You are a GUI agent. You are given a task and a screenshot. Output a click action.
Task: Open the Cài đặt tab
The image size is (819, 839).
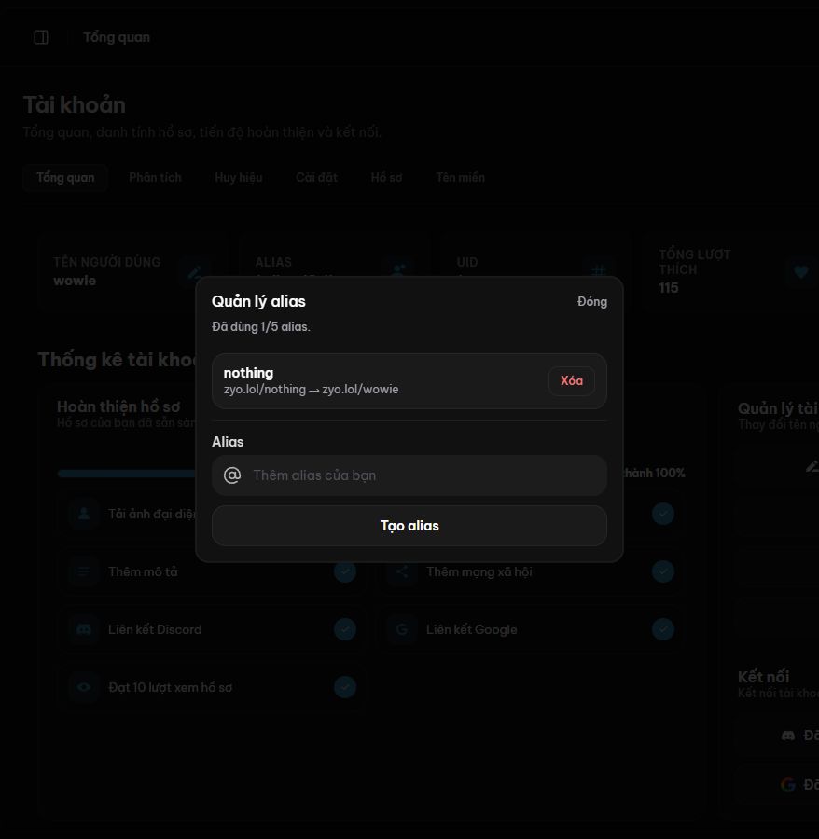pos(316,178)
